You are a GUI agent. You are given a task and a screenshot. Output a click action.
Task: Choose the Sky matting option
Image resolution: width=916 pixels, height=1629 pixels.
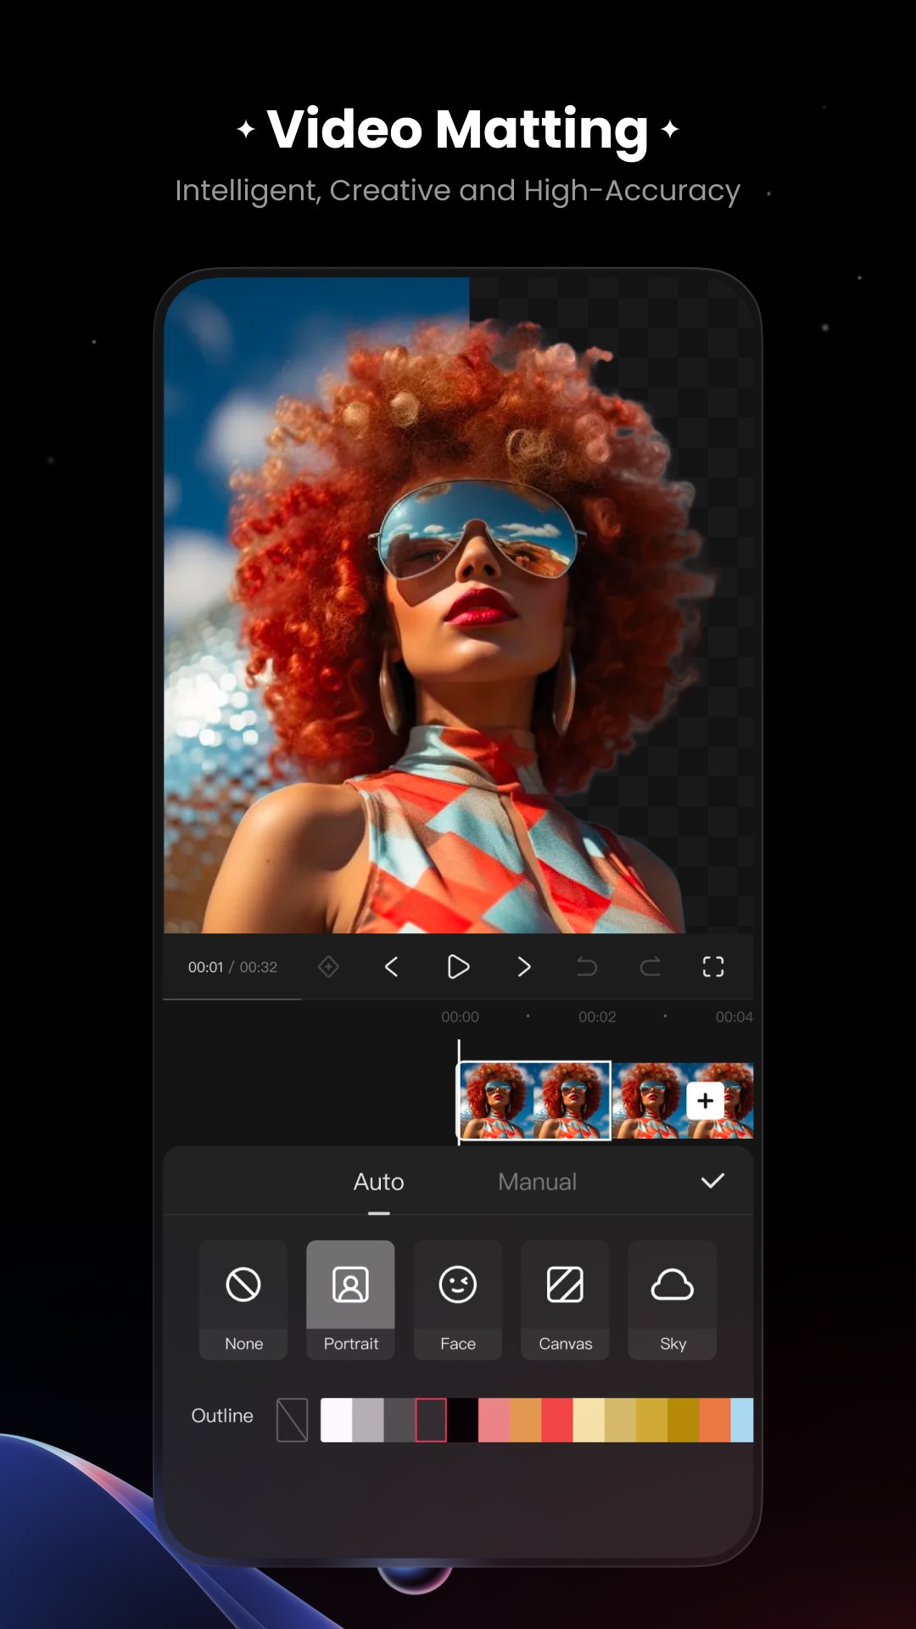[x=673, y=1300]
